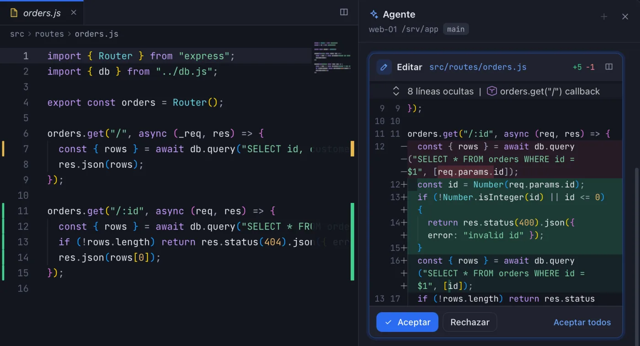The height and width of the screenshot is (346, 640).
Task: Click rows[0] on editor line 14
Action: [x=130, y=257]
